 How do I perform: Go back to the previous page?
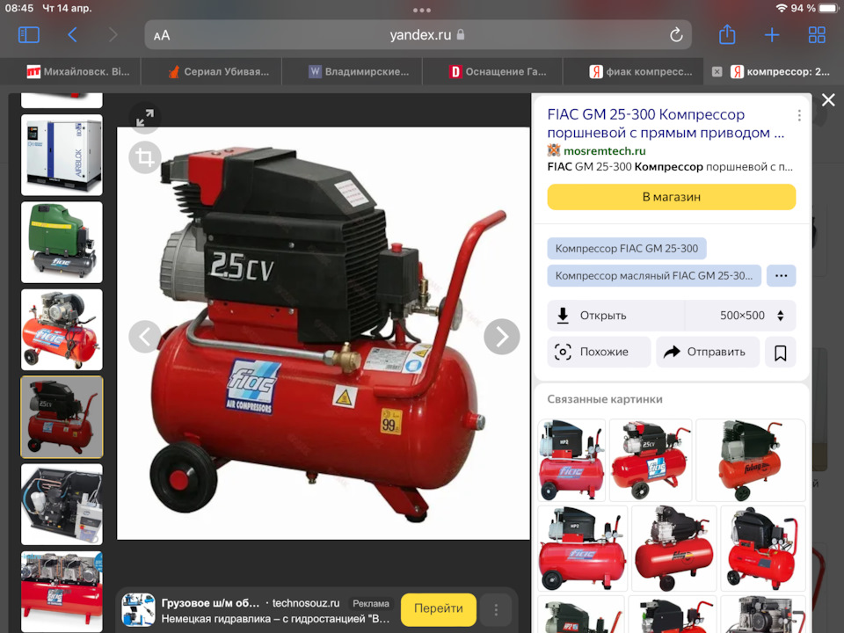[73, 35]
